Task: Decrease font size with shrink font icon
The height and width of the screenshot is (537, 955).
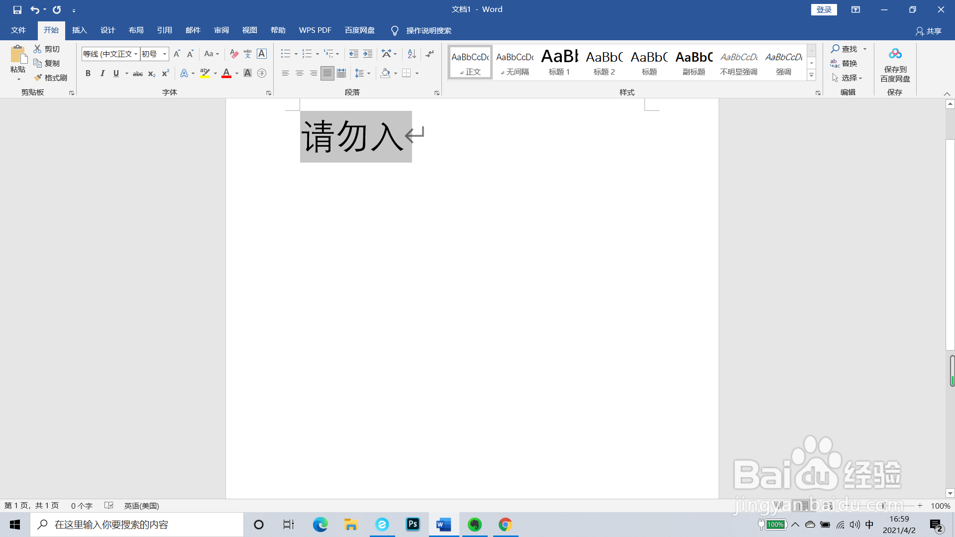Action: (x=190, y=54)
